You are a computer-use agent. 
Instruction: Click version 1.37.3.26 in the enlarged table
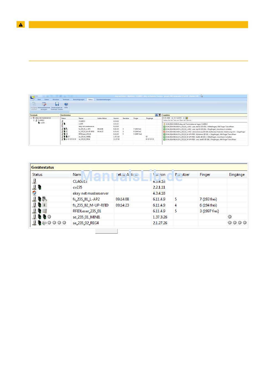point(160,217)
